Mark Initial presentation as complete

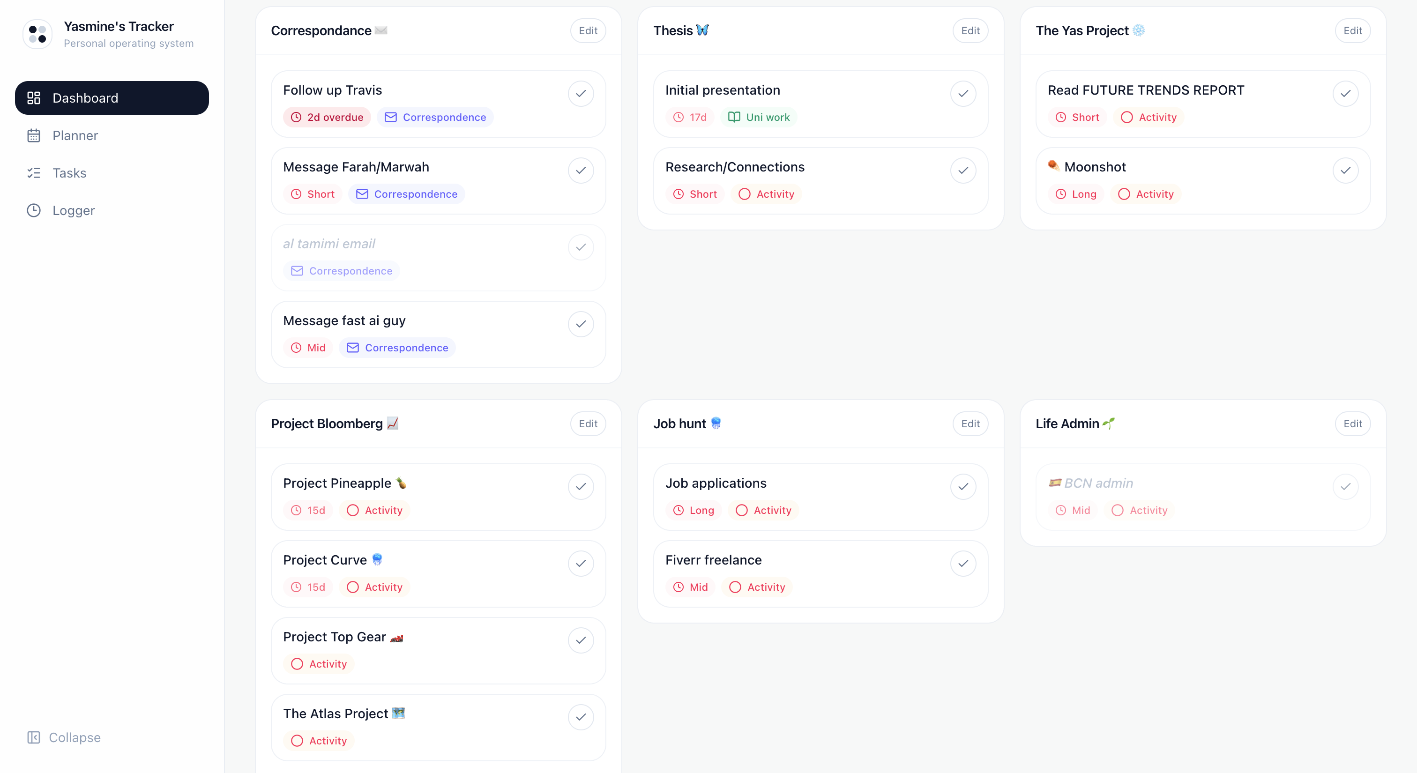tap(962, 94)
